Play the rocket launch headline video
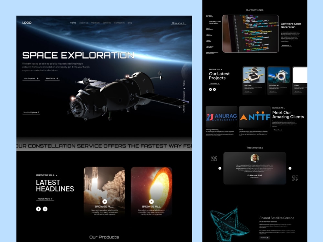This screenshot has height=242, width=323. pyautogui.click(x=105, y=201)
